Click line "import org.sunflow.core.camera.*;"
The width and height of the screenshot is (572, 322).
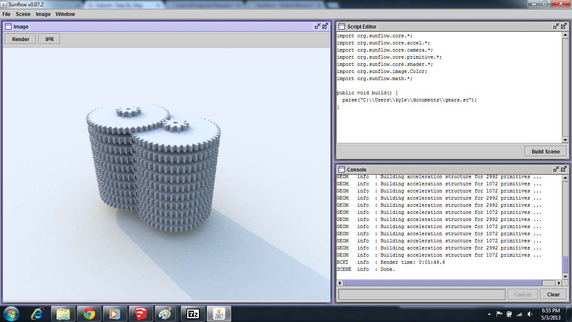coord(385,50)
